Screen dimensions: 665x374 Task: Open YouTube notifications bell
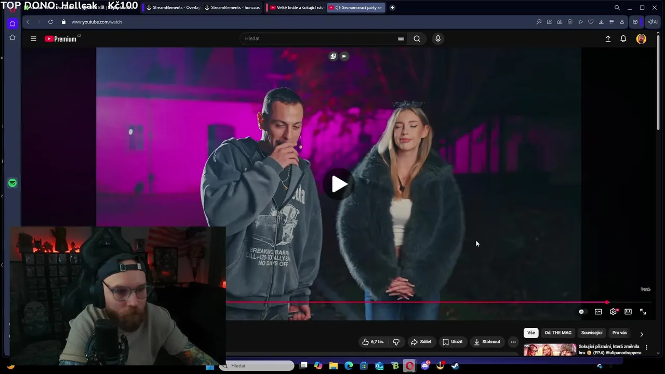(x=623, y=38)
